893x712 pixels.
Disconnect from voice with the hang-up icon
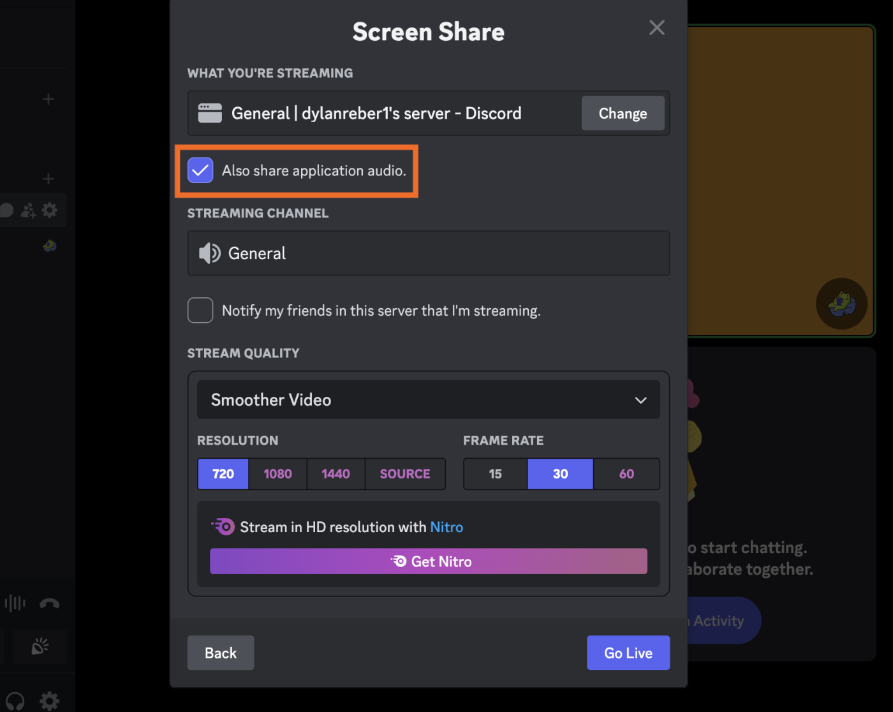(x=49, y=604)
